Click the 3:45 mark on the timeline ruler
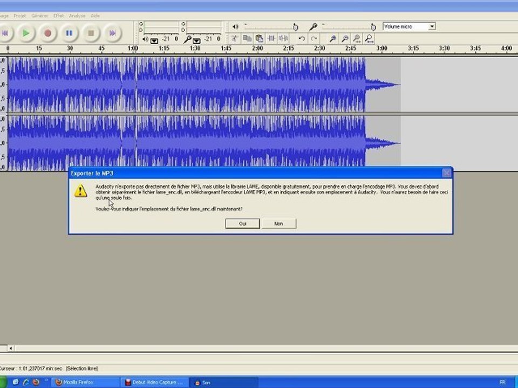518x388 pixels. point(475,48)
